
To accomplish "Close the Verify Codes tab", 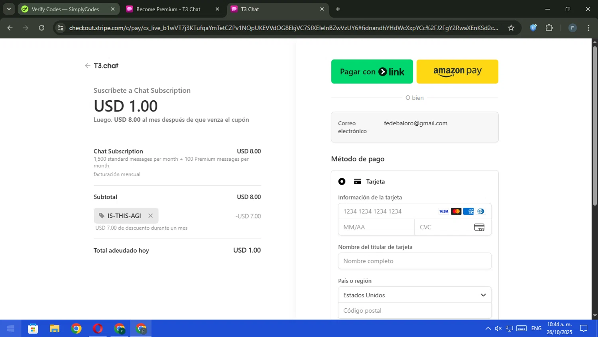I will pyautogui.click(x=112, y=9).
